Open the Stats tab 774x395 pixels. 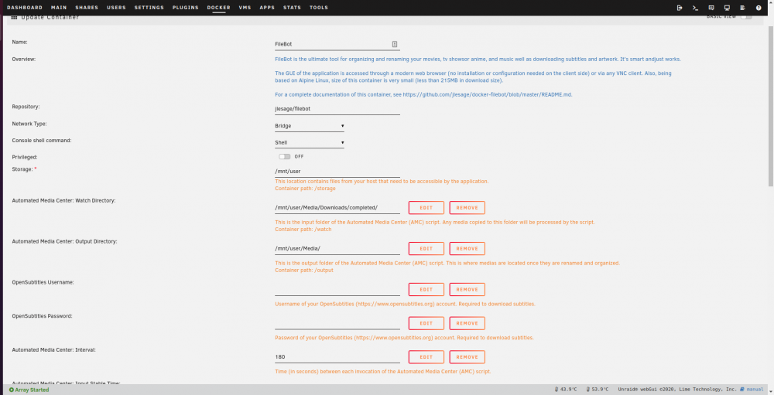tap(293, 8)
